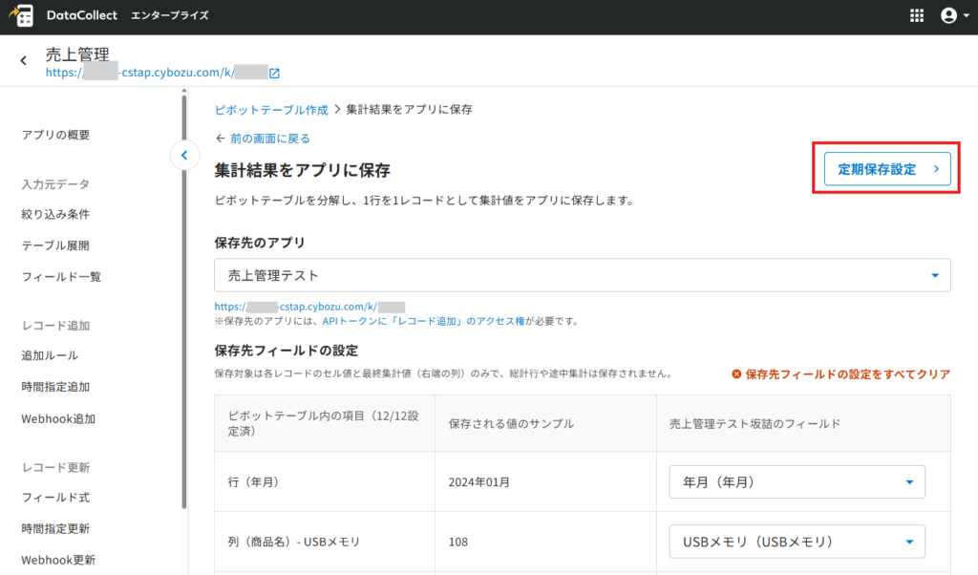The width and height of the screenshot is (978, 575).
Task: Click the 行（年月） table cell
Action: (x=325, y=482)
